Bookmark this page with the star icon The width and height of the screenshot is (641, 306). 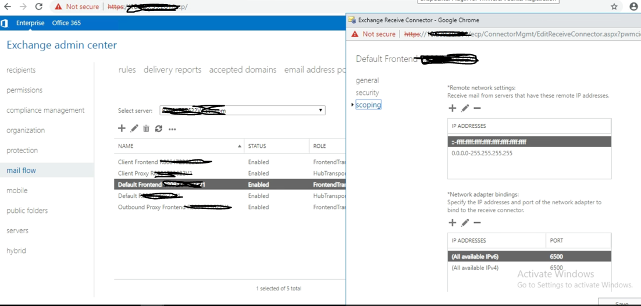click(614, 6)
